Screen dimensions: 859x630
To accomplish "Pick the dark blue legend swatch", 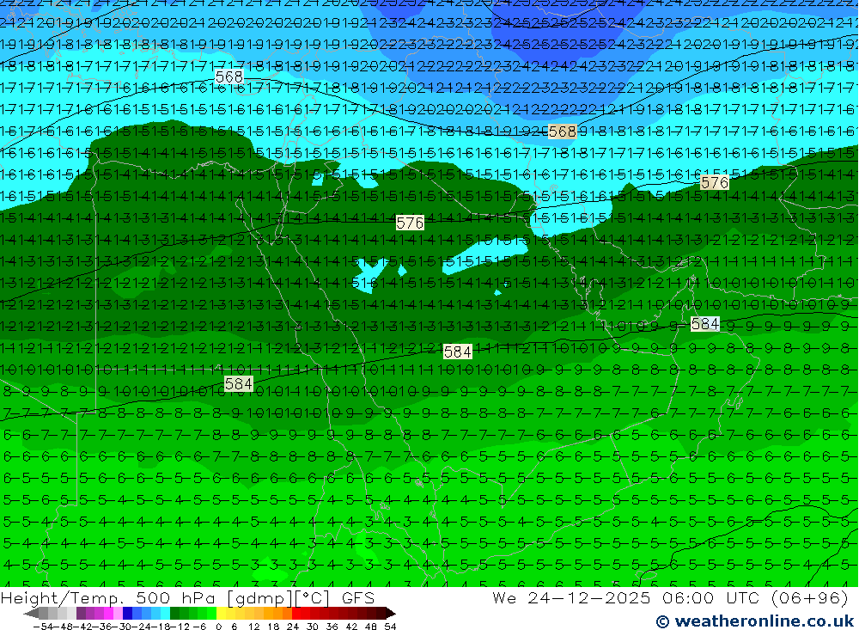I will click(x=128, y=613).
